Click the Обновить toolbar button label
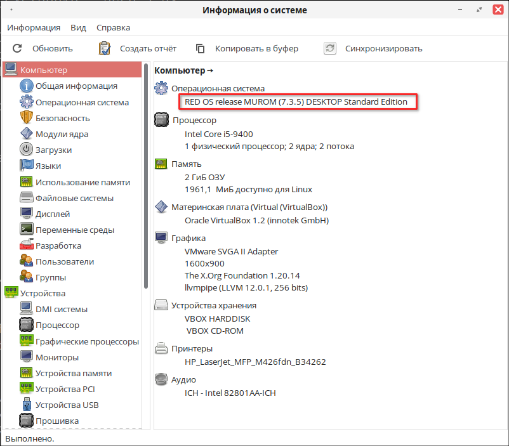509x446 pixels. [53, 49]
